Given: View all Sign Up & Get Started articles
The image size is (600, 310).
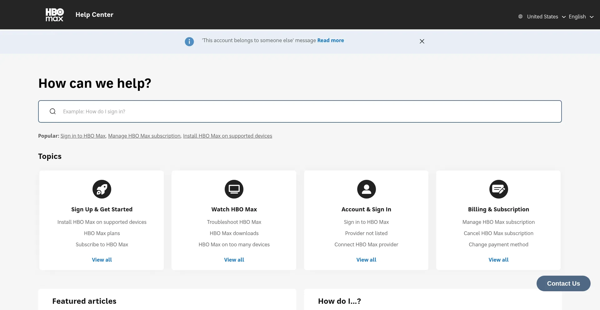Looking at the screenshot, I should coord(102,260).
